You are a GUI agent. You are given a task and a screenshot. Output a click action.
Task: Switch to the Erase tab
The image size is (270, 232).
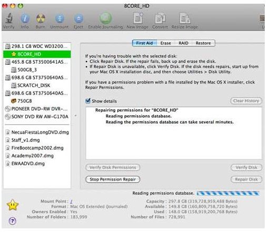click(166, 43)
